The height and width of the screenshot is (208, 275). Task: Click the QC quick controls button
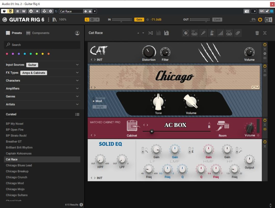coord(262,11)
